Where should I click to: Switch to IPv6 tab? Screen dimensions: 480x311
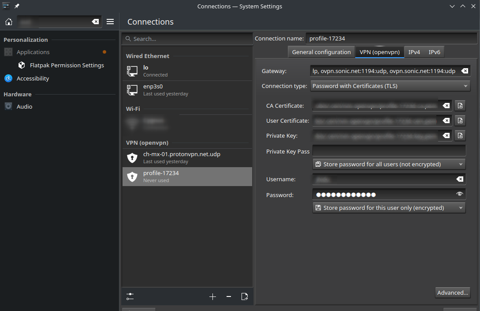pyautogui.click(x=434, y=52)
